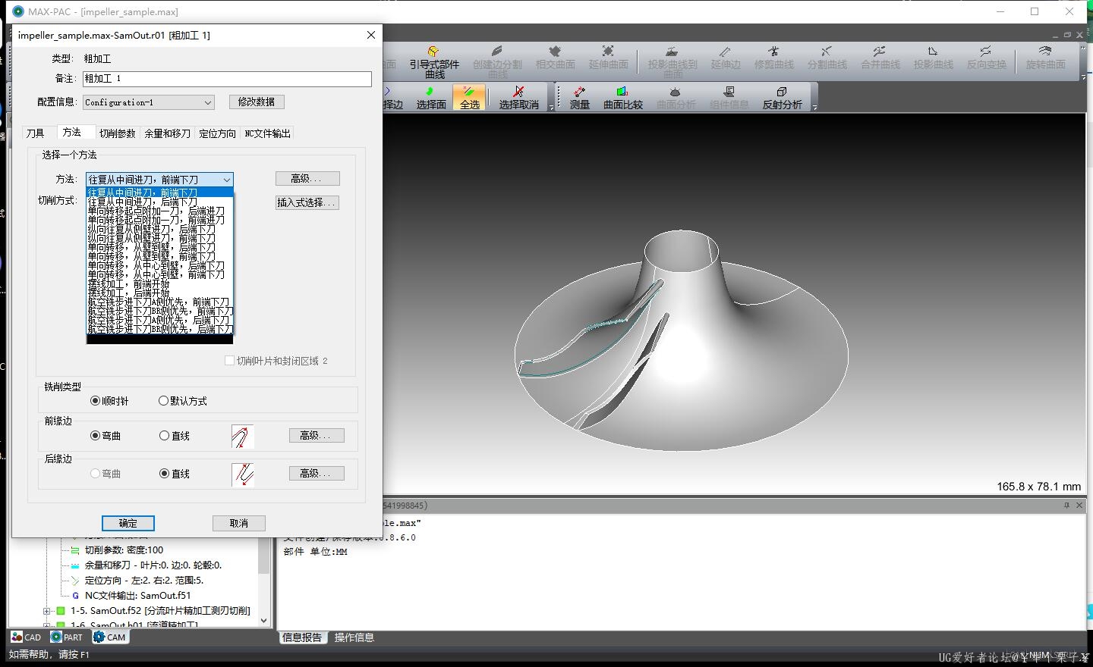Viewport: 1093px width, 667px height.
Task: Click the 组件信息 tool
Action: [x=729, y=98]
